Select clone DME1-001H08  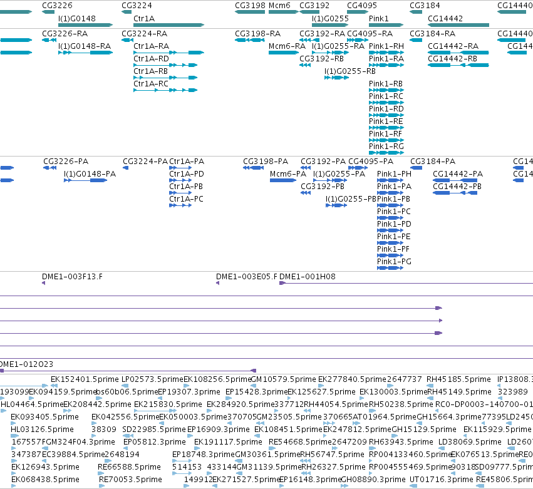308,276
